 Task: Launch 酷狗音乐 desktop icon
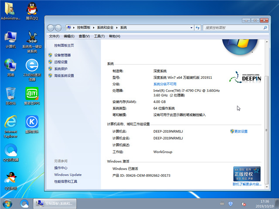[32, 125]
